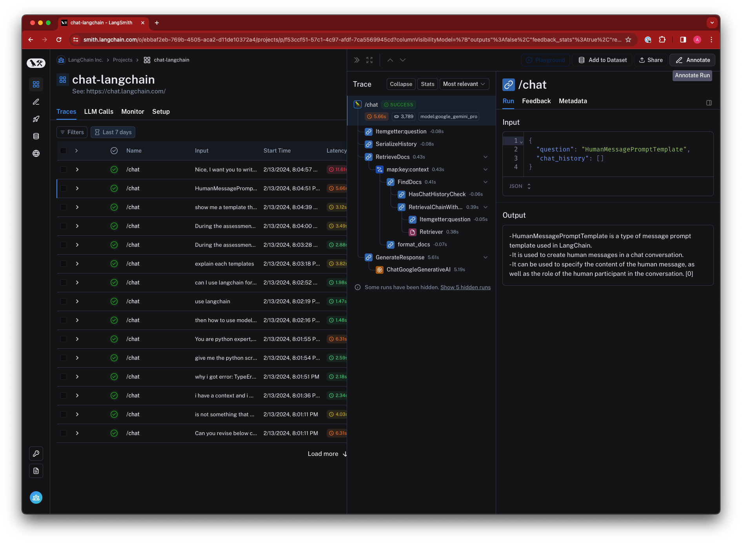Open the documentation page icon in sidebar
This screenshot has height=543, width=742.
tap(36, 471)
